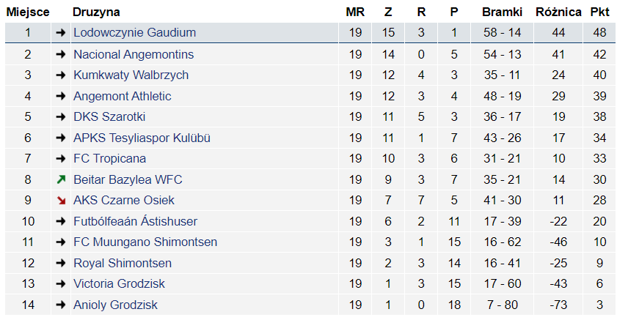Open the Futbólfeaán Ástishuser link
The height and width of the screenshot is (320, 617).
point(135,222)
